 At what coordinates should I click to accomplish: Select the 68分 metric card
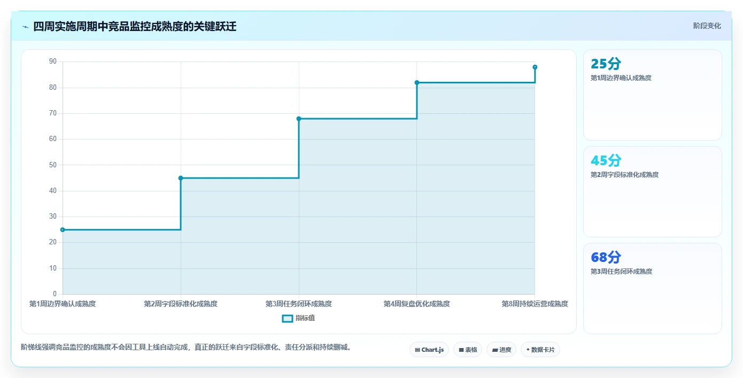653,289
